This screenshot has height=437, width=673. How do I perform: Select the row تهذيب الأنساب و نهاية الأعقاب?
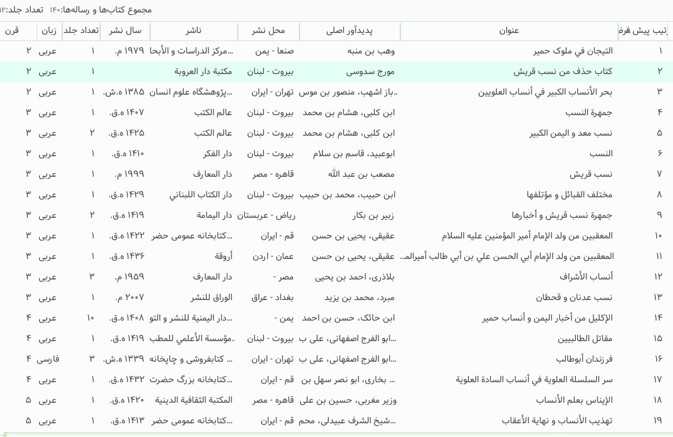(x=336, y=421)
